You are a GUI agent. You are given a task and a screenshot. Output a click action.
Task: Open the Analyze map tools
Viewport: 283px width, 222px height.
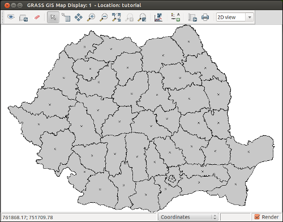(x=158, y=18)
